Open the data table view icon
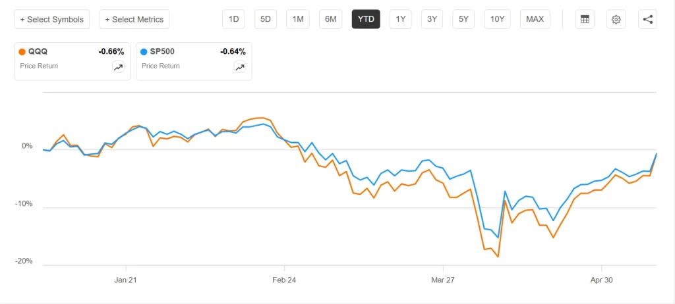 pos(585,19)
